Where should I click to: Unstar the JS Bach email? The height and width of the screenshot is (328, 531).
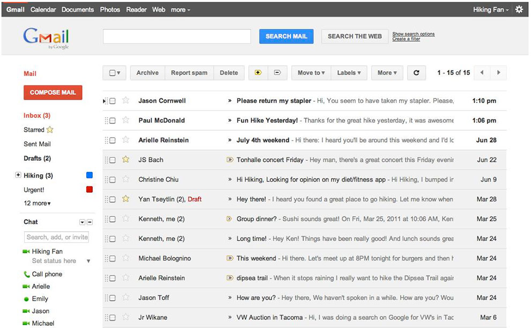point(126,159)
